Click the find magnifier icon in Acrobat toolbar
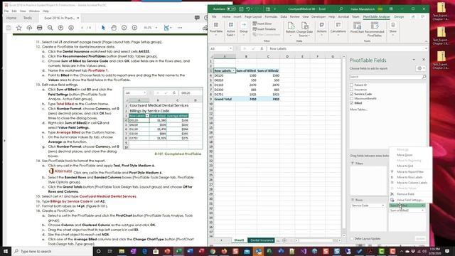Viewport: 455px width, 256px height. [x=50, y=28]
